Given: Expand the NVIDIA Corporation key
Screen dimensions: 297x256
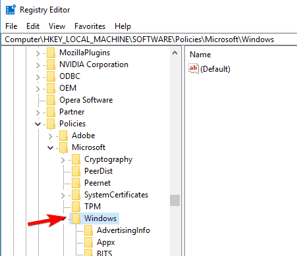Looking at the screenshot, I should (x=38, y=65).
